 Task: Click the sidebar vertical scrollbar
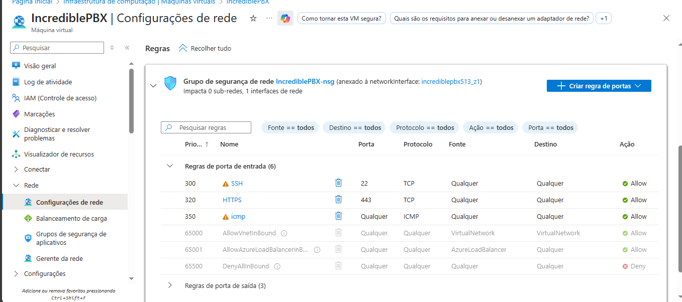[x=131, y=100]
